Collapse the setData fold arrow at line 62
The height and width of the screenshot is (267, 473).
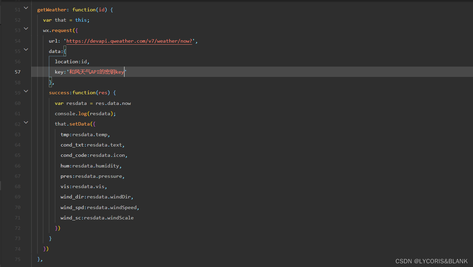(x=26, y=123)
